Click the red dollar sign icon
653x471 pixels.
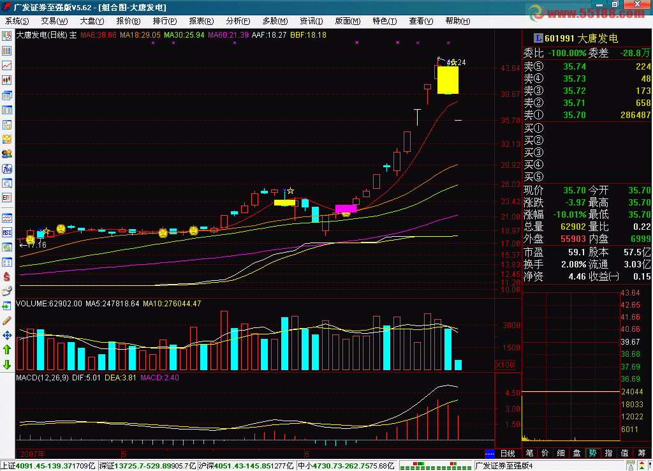coord(6,276)
